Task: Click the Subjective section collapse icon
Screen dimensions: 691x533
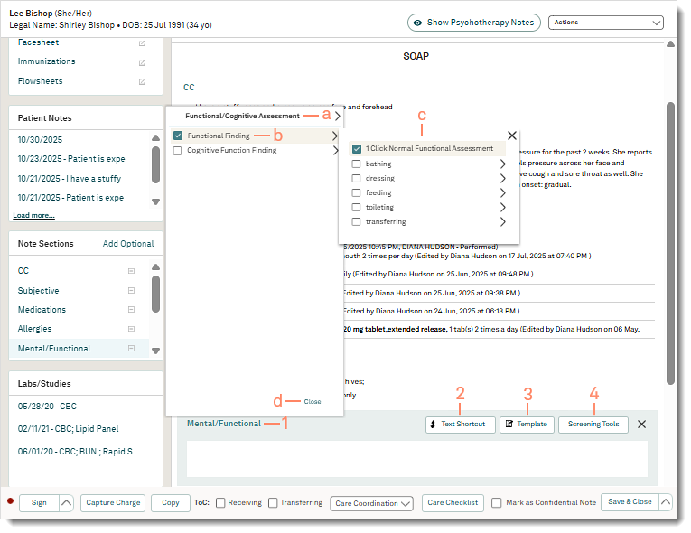Action: [x=131, y=291]
